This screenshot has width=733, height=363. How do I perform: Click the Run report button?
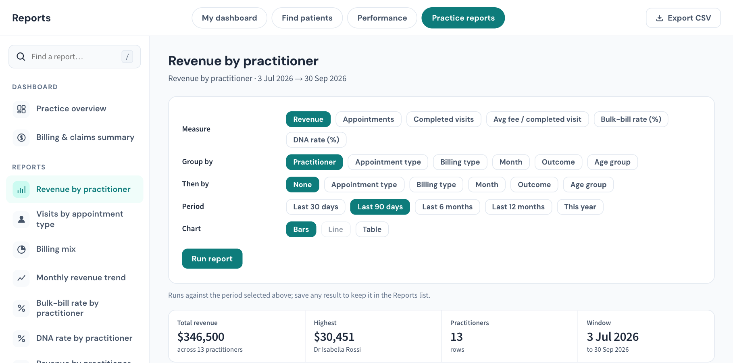point(212,259)
